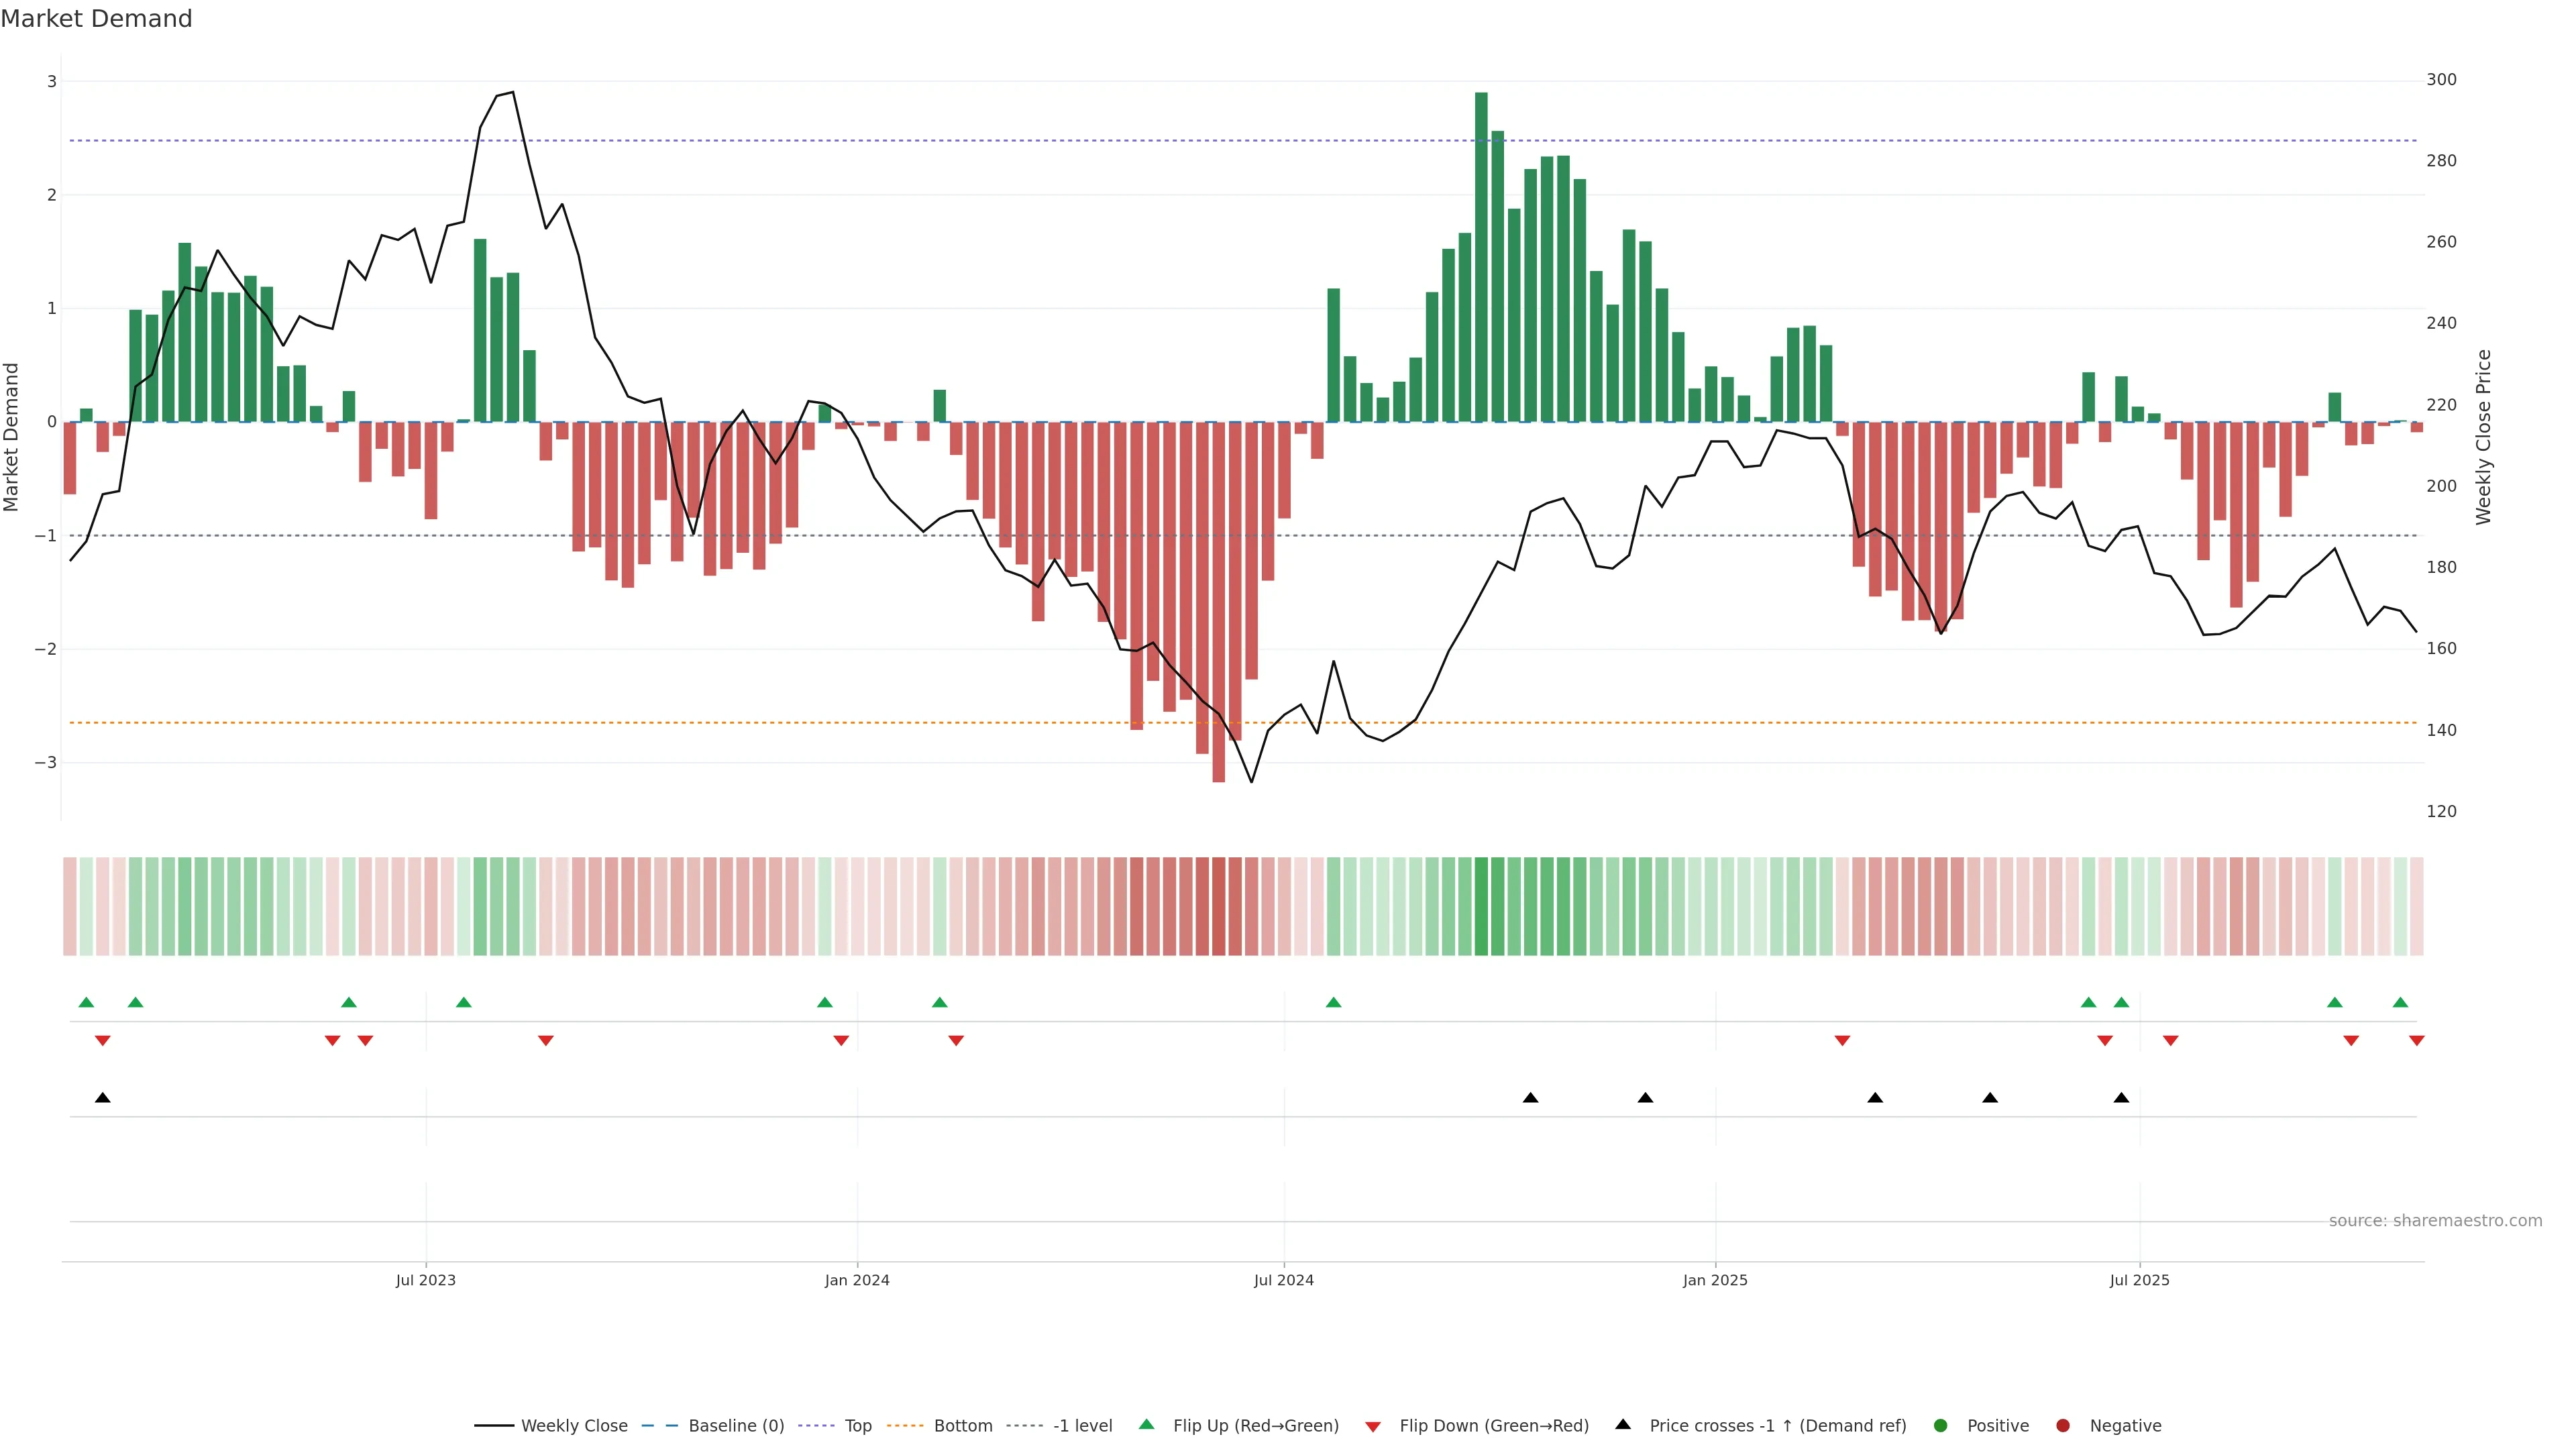The image size is (2576, 1449).
Task: Click the first black triangle marker in the price-cross row
Action: [x=102, y=1097]
